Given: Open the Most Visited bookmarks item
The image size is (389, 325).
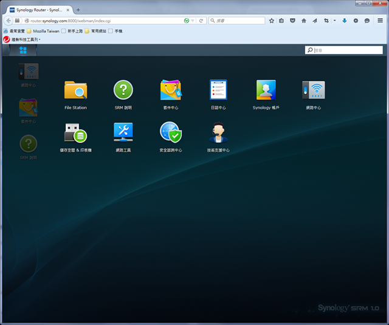Looking at the screenshot, I should 14,31.
